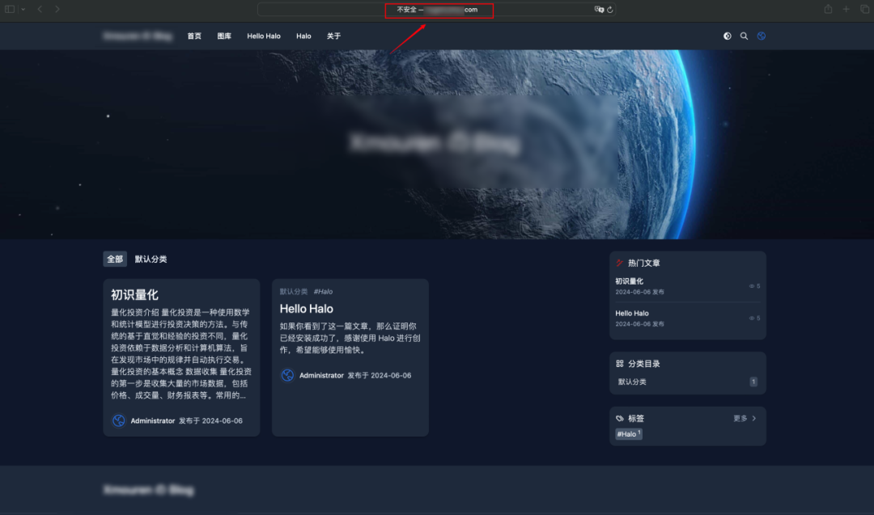Viewport: 874px width, 515px height.
Task: Click the count badge 1 beside 默认分类
Action: pyautogui.click(x=753, y=382)
